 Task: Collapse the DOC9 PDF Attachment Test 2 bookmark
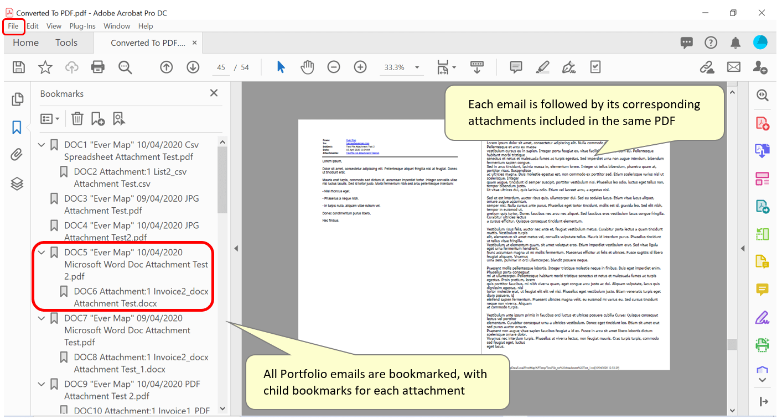tap(42, 384)
